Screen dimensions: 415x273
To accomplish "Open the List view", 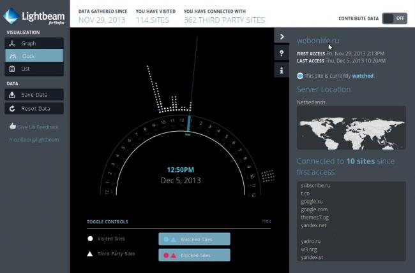I will click(x=34, y=69).
